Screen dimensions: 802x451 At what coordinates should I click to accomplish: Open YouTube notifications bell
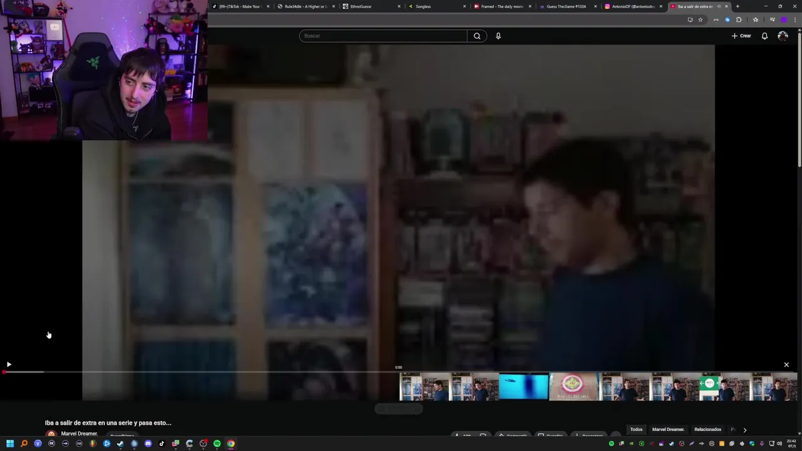coord(764,36)
